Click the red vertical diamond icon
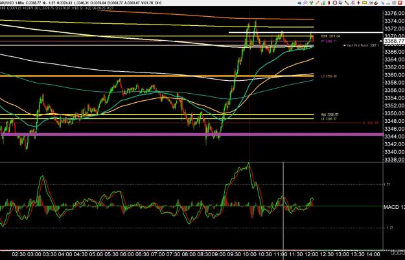405x260 pixels. click(329, 3)
